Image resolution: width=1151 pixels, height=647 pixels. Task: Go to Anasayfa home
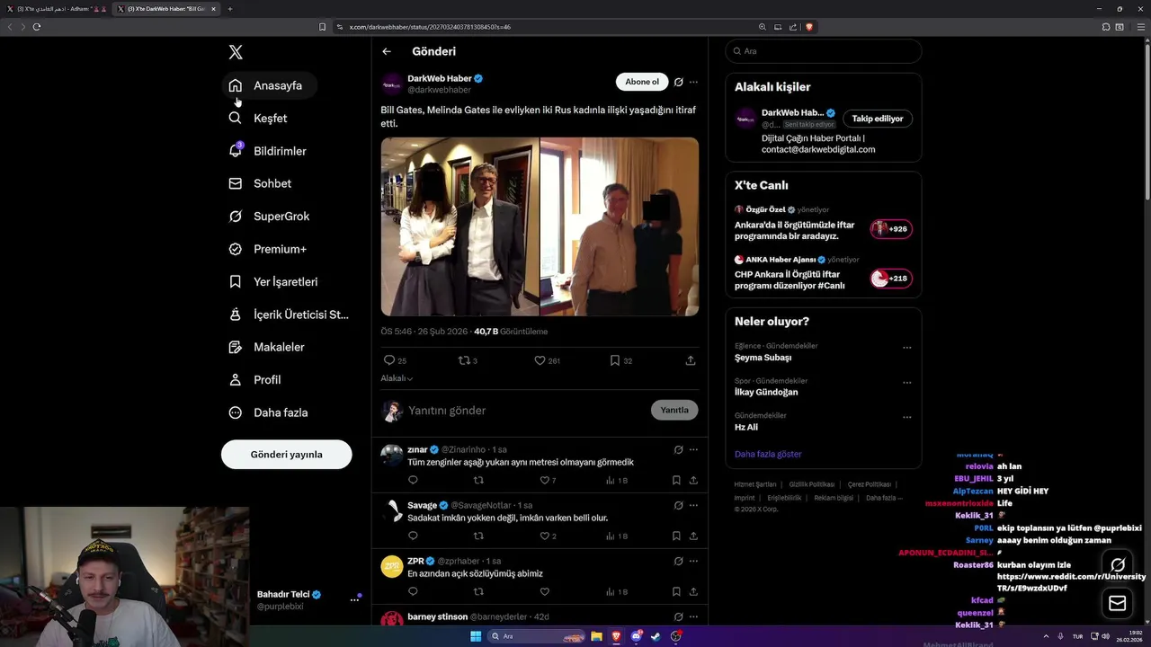click(x=270, y=85)
